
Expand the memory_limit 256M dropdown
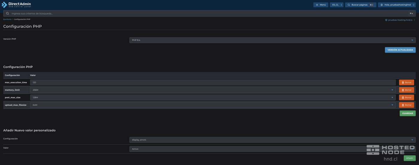(x=213, y=90)
